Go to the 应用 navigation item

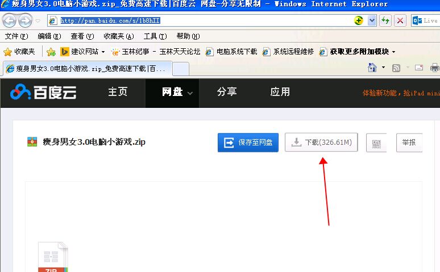click(x=280, y=92)
